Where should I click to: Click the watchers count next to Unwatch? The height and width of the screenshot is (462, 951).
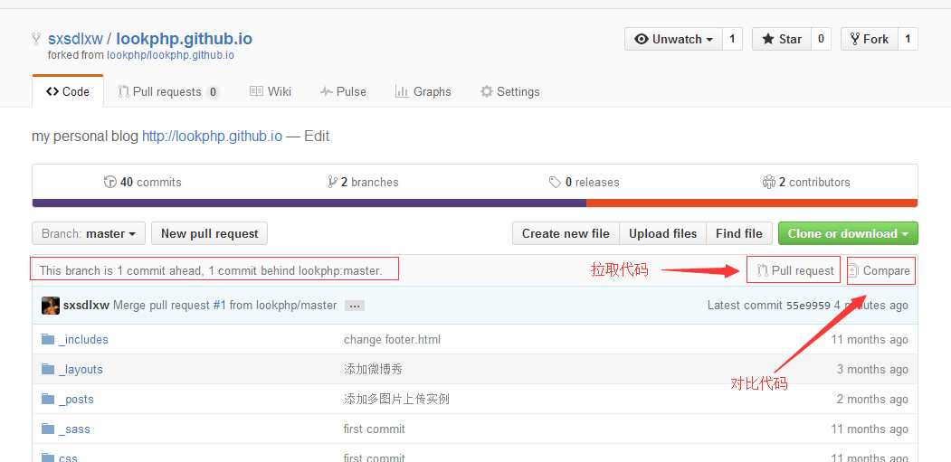point(732,39)
